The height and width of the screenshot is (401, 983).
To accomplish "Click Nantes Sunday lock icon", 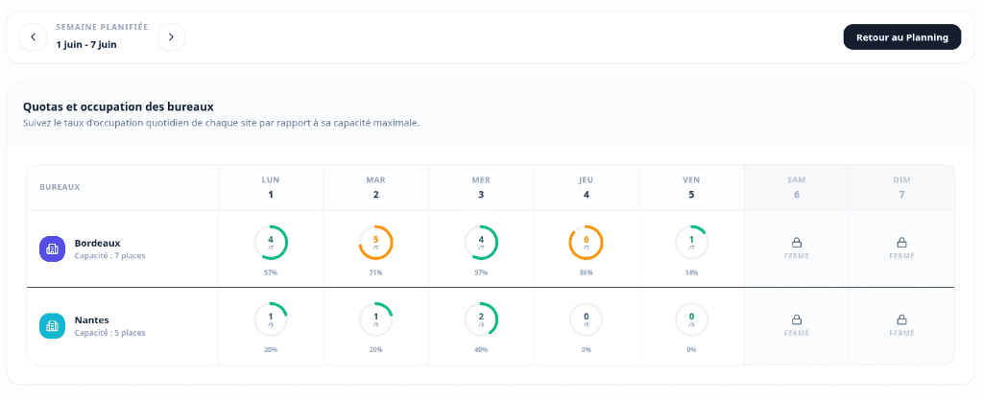I will pos(901,319).
